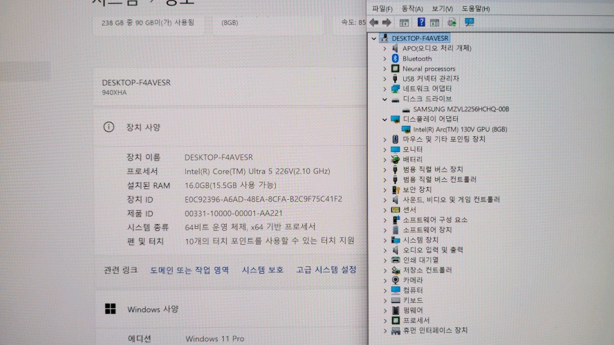Click the DESKTOP-F4AVESR computer icon in tree
This screenshot has width=614, height=345.
pos(384,38)
